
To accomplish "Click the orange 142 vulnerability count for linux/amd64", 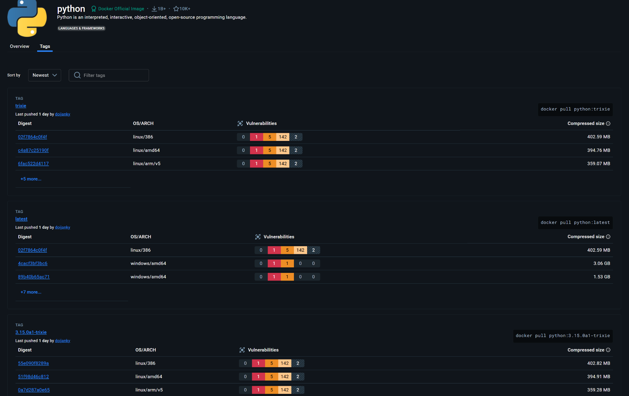I will (x=282, y=150).
